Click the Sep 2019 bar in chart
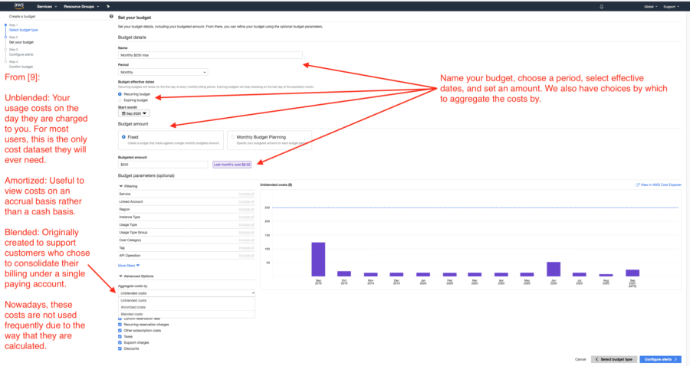This screenshot has height=366, width=690. pos(318,260)
